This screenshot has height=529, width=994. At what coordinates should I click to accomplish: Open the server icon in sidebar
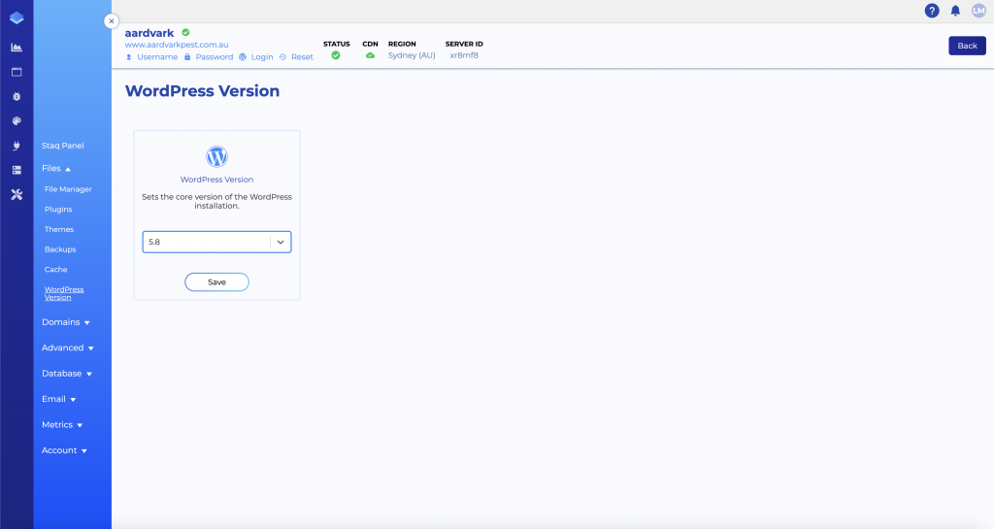[x=17, y=170]
